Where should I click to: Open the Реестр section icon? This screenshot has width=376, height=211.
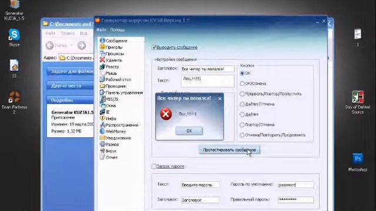coord(102,66)
